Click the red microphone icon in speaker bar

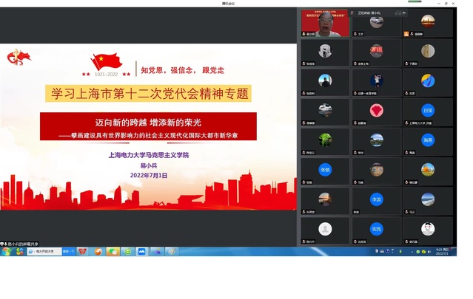(352, 13)
